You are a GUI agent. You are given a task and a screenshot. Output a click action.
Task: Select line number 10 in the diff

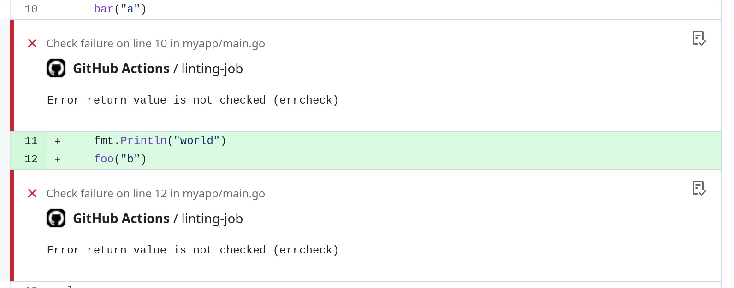coord(30,8)
